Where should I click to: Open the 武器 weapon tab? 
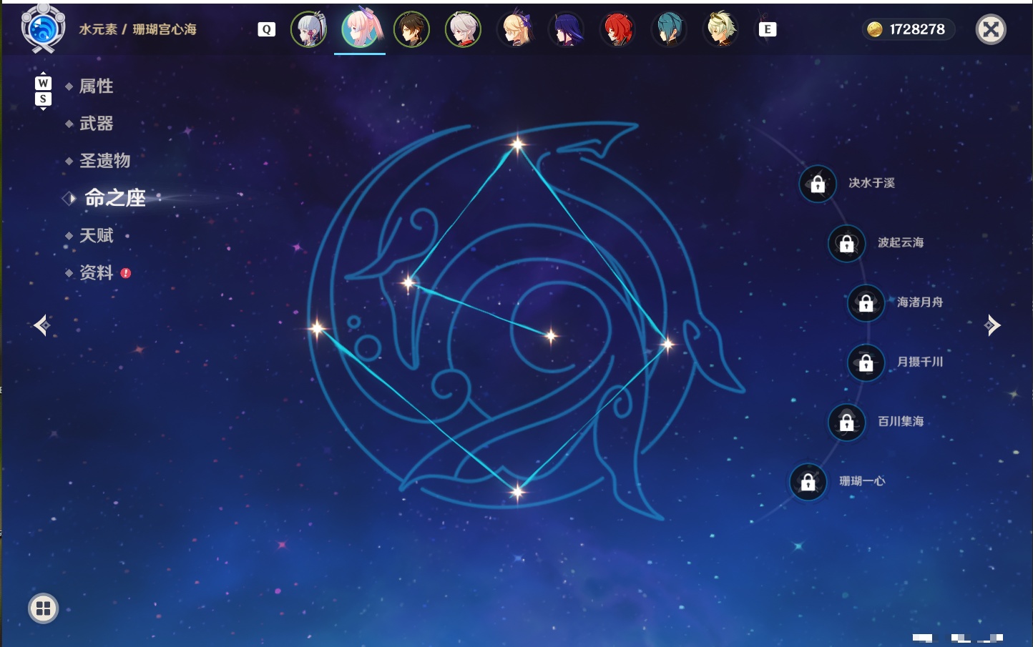(96, 124)
